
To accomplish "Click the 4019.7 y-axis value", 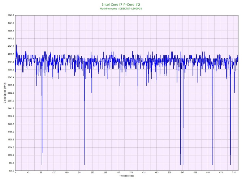I will 11,54.
